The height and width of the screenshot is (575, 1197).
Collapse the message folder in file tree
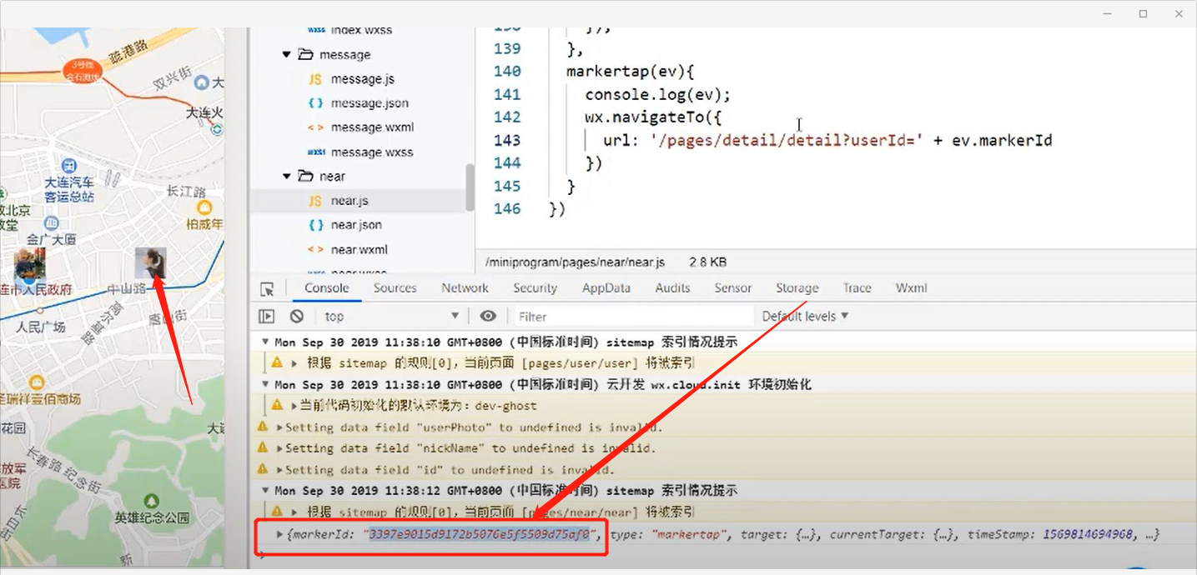287,54
